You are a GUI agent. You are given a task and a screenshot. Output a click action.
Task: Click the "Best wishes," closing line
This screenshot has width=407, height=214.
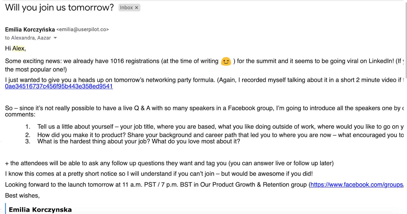pos(22,195)
